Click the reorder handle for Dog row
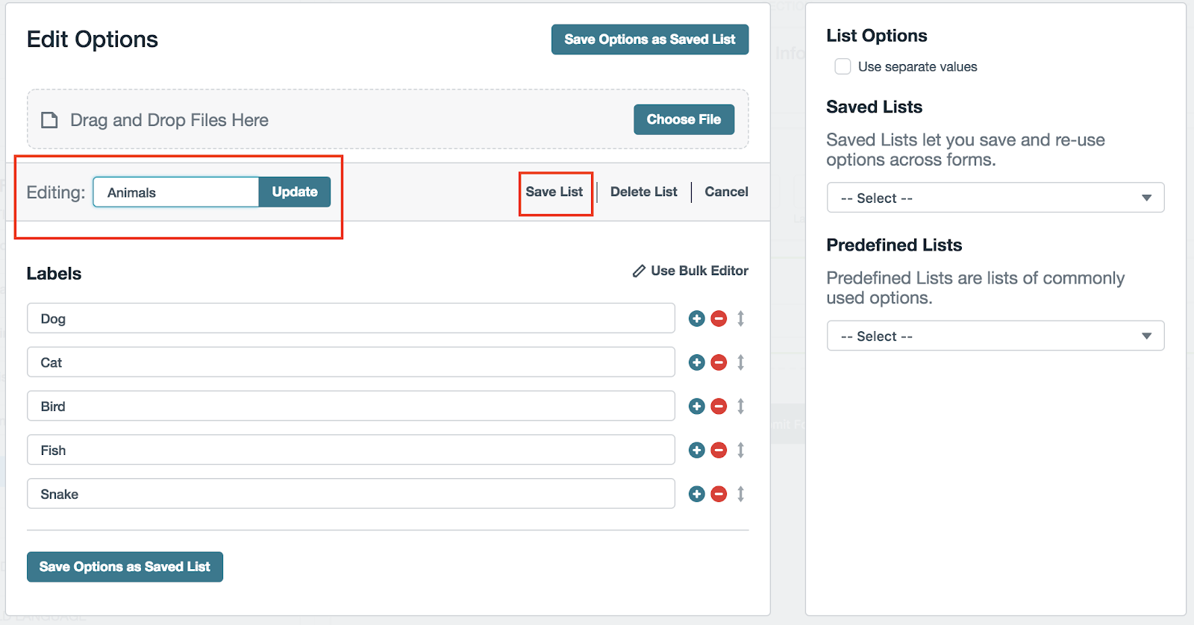The image size is (1194, 625). 740,318
